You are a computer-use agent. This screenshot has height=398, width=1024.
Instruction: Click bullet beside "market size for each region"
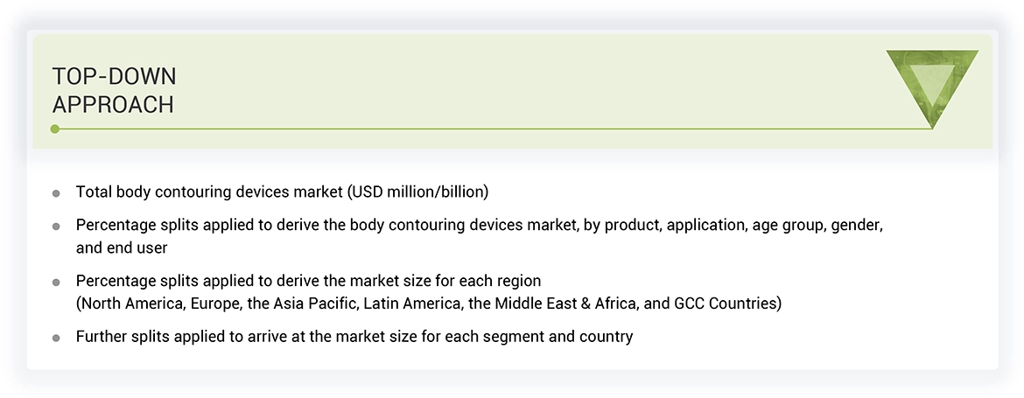(56, 282)
